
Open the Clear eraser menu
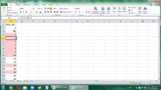[131, 13]
